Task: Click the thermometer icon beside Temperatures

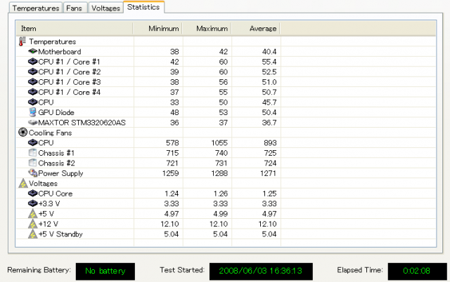Action: pyautogui.click(x=22, y=41)
